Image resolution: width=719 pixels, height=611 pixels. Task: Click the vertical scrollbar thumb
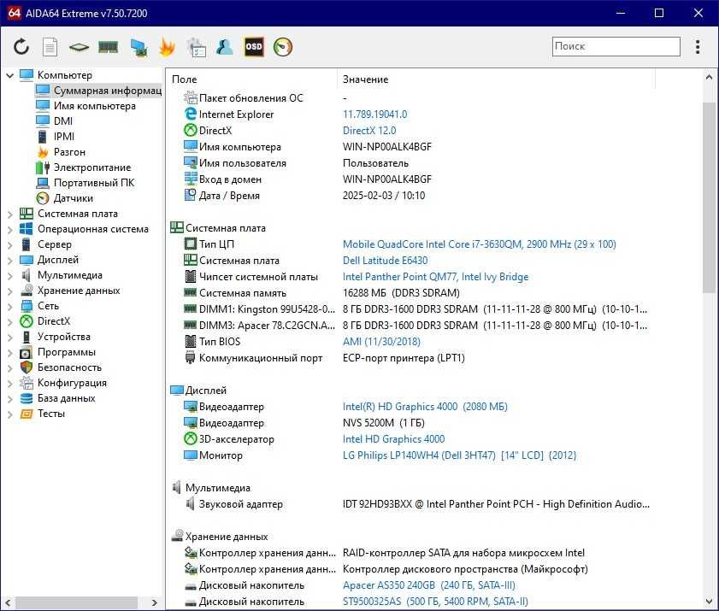click(709, 197)
